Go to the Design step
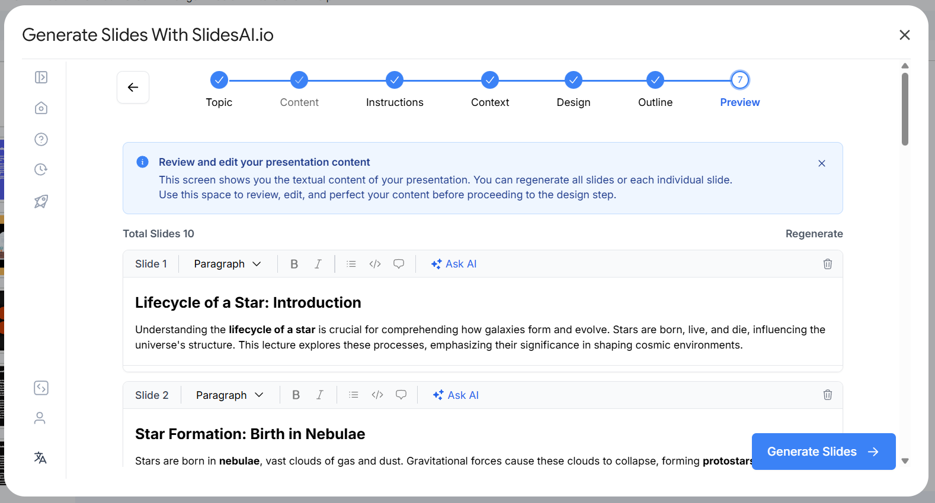Screen dimensions: 935x503 (x=573, y=80)
